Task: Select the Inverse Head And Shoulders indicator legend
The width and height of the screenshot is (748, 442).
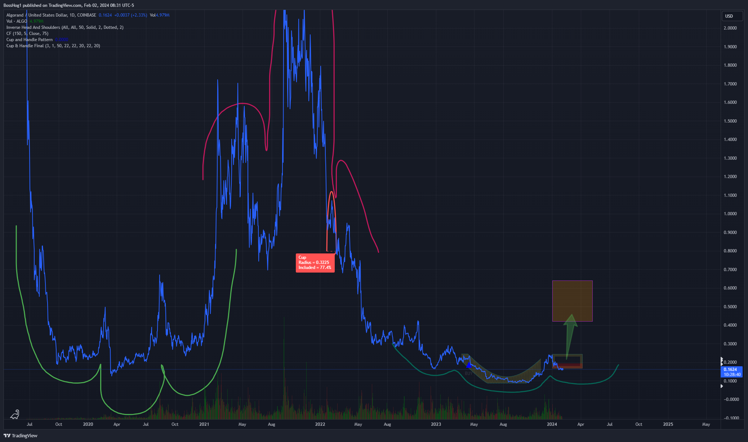Action: coord(65,27)
